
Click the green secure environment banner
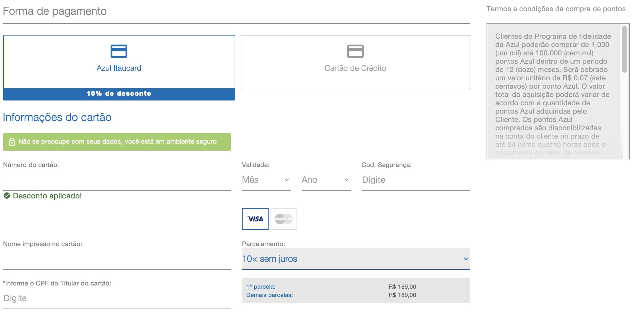(117, 142)
